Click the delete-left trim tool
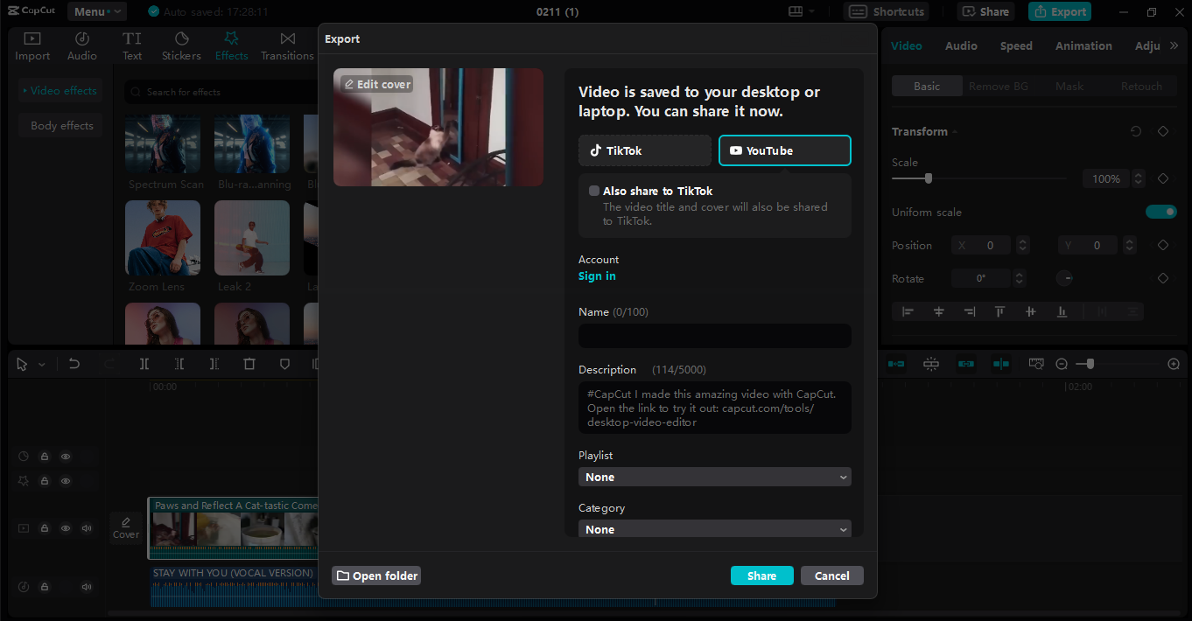This screenshot has width=1192, height=621. 179,364
